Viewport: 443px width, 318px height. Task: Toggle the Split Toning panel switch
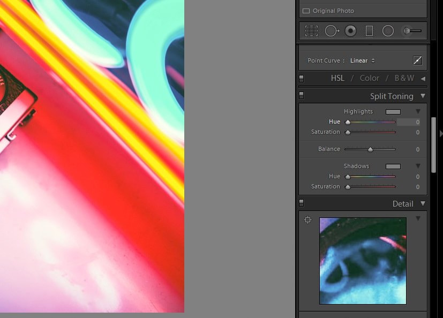301,94
